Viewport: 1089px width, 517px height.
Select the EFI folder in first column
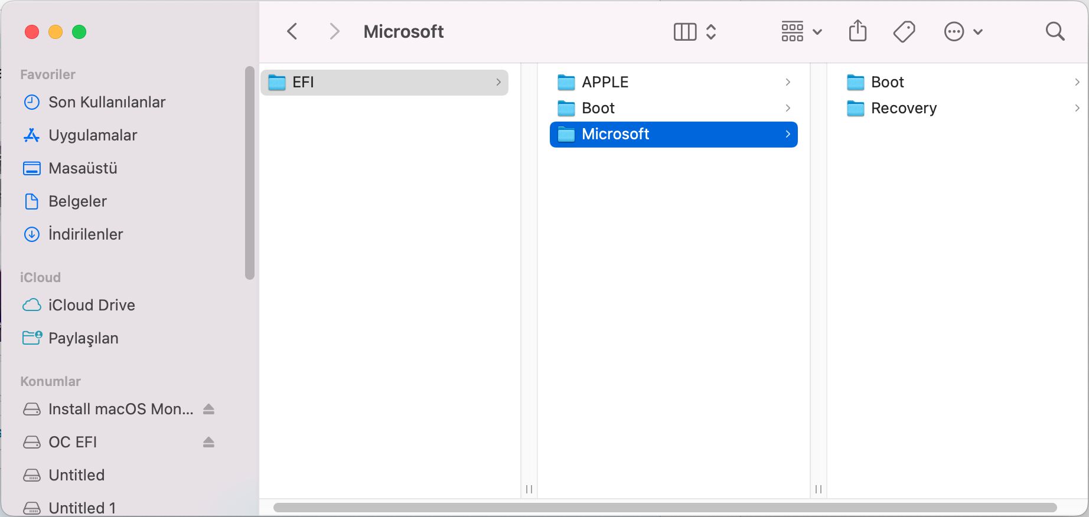(x=304, y=82)
